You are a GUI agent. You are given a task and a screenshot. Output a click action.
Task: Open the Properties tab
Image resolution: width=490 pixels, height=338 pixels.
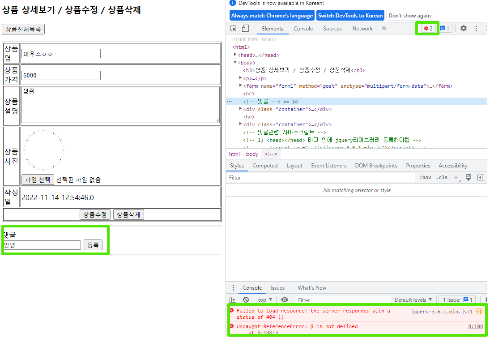418,166
